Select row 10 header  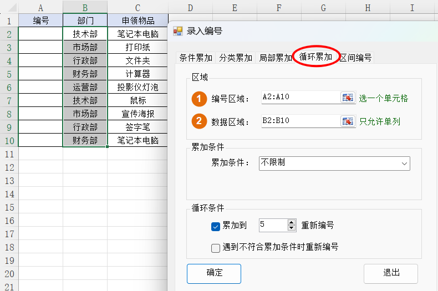[9, 140]
